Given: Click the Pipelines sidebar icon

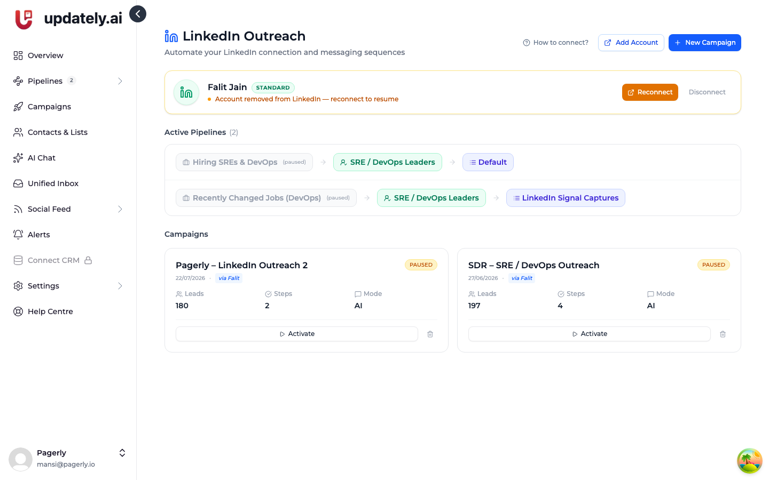Looking at the screenshot, I should (18, 81).
